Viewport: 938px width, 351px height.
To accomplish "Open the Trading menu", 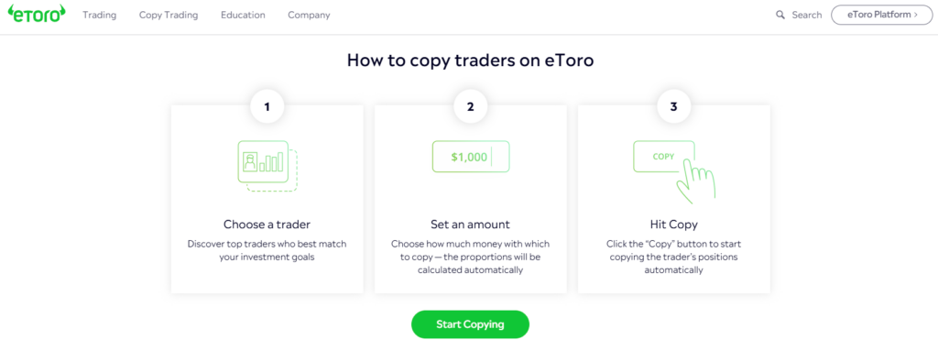I will coord(99,15).
